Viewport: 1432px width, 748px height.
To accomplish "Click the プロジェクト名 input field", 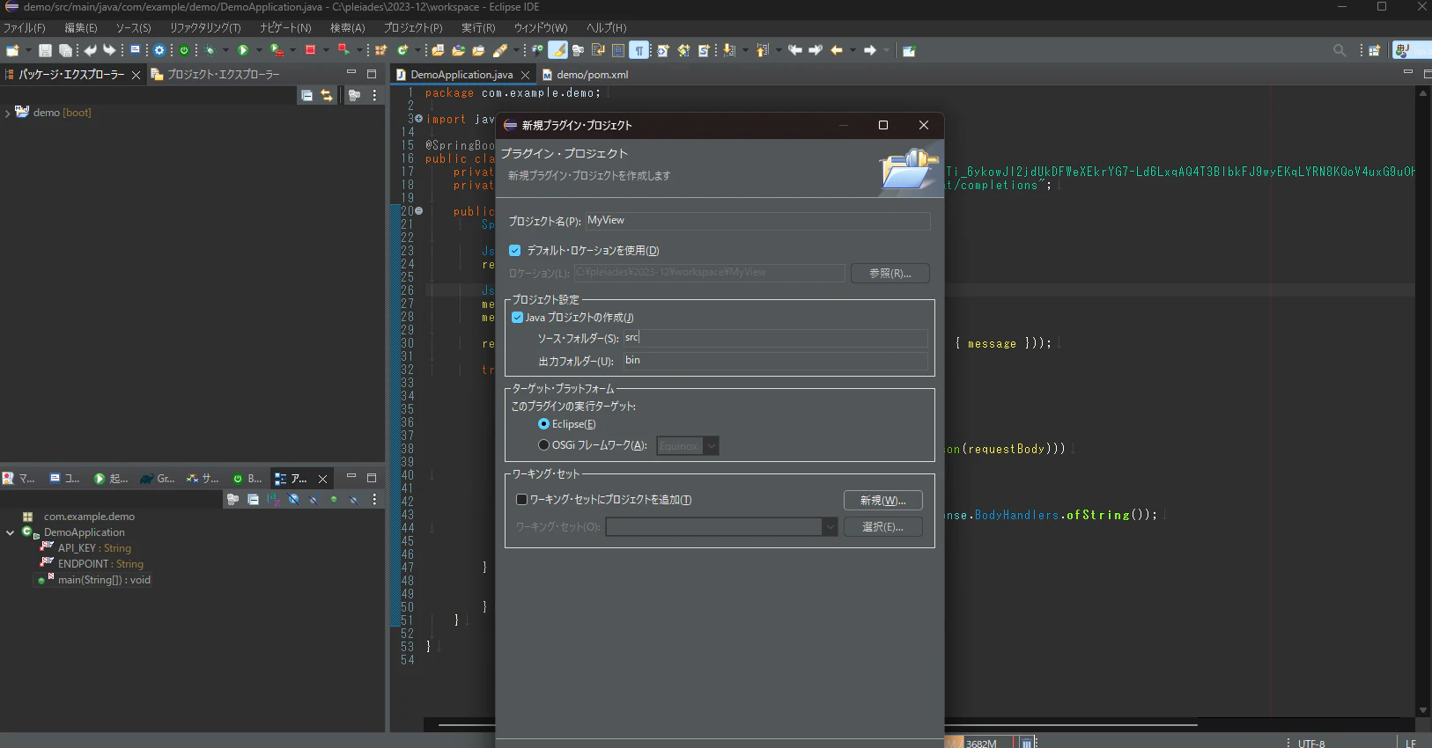I will pyautogui.click(x=758, y=221).
